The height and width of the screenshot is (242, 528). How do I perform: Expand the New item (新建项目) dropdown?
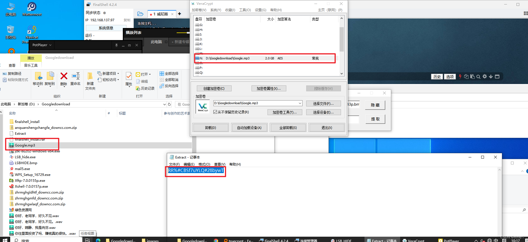point(118,74)
